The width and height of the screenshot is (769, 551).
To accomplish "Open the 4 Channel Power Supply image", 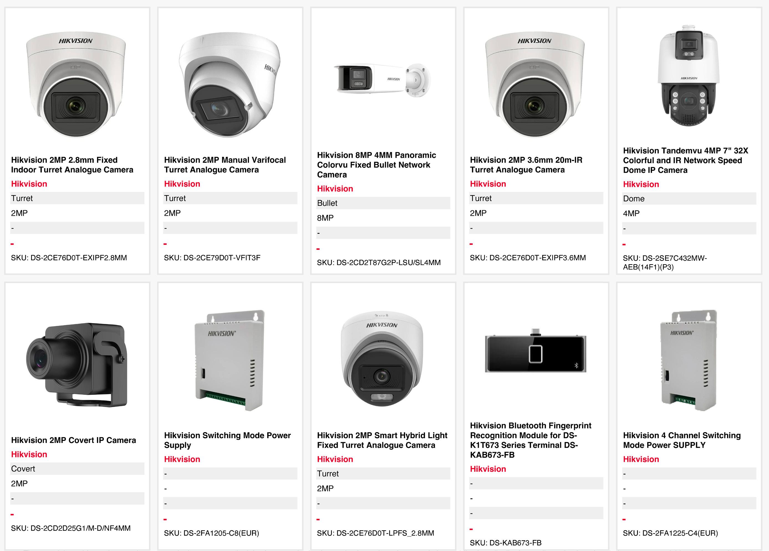I will 688,360.
